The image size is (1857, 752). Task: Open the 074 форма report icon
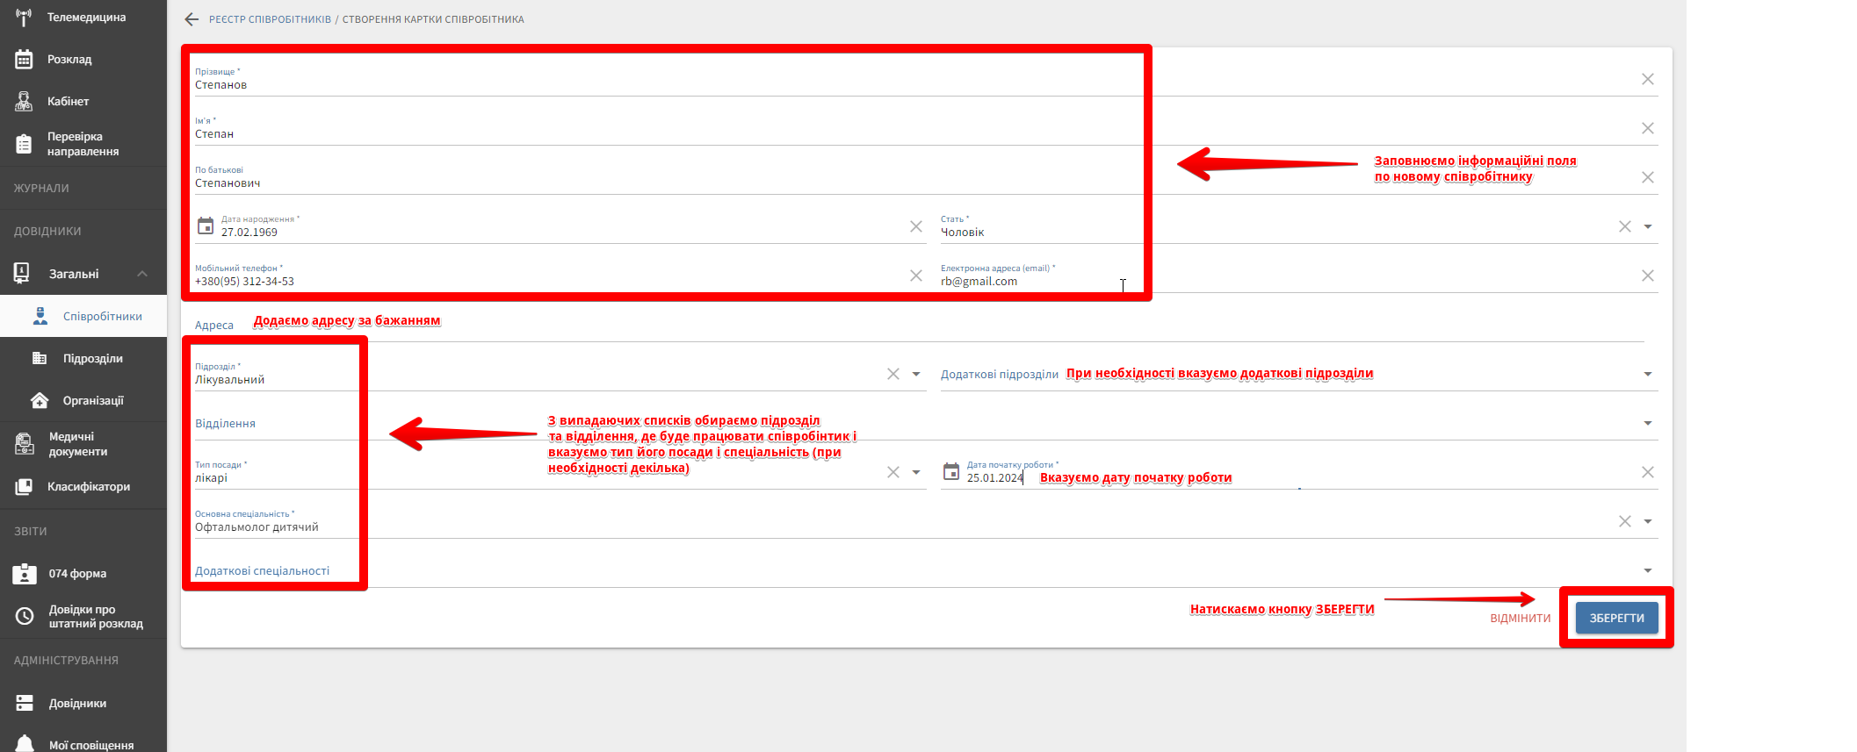pyautogui.click(x=25, y=574)
